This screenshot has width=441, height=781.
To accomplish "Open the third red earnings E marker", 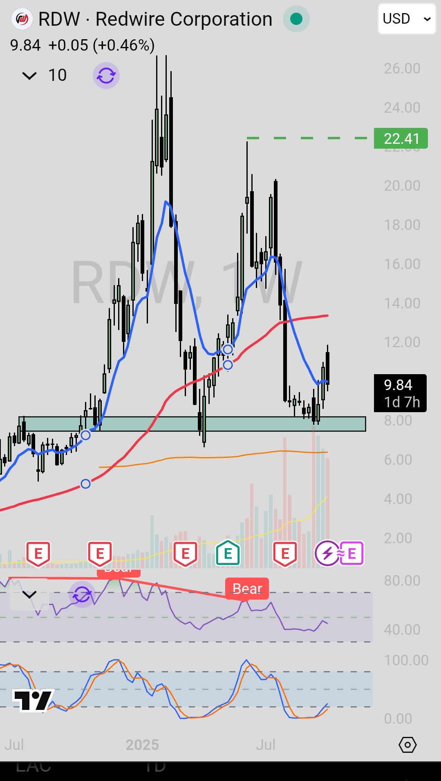I will [x=185, y=554].
